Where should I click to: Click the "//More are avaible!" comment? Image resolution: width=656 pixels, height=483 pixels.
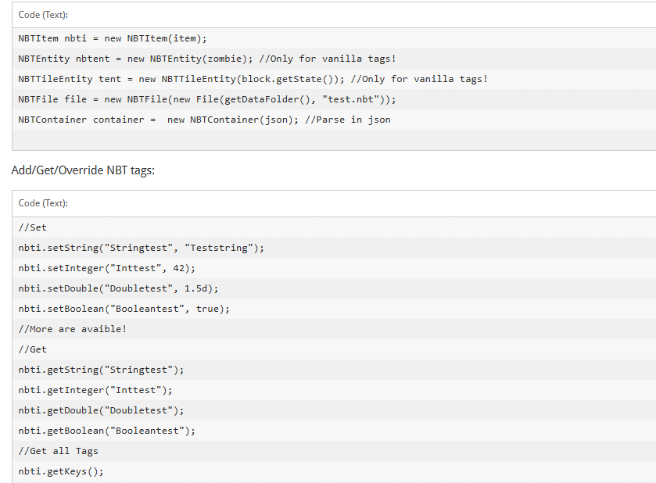(x=72, y=329)
